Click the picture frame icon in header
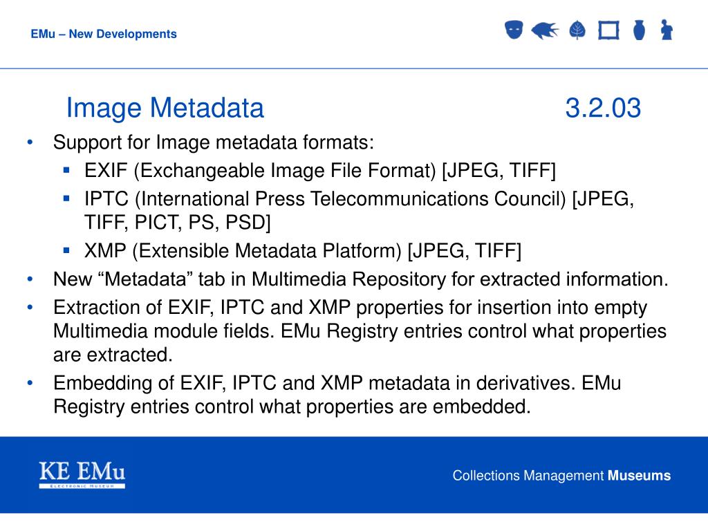 pos(608,30)
